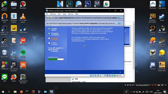Open the Bandicam desktop shortcut

(x=23, y=5)
